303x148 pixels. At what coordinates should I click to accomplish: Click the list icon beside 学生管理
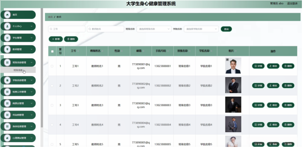[x=7, y=38]
